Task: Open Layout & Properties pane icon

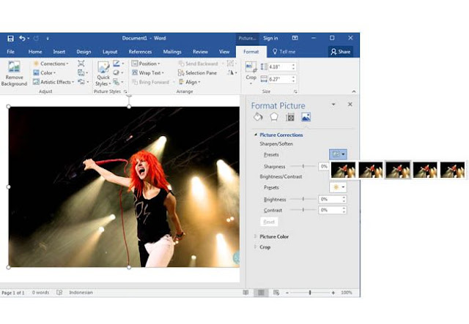Action: coord(290,117)
